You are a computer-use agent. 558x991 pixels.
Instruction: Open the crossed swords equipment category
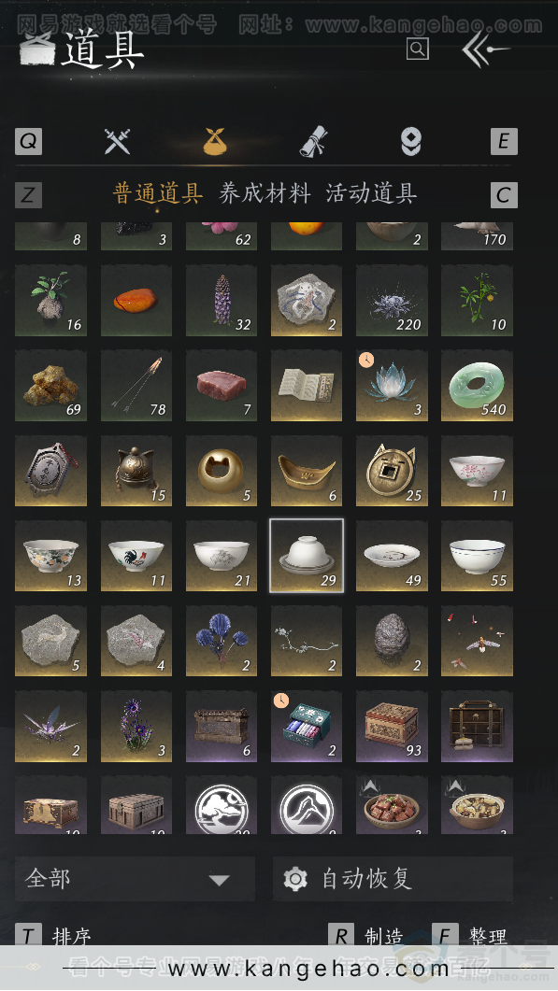[x=117, y=141]
